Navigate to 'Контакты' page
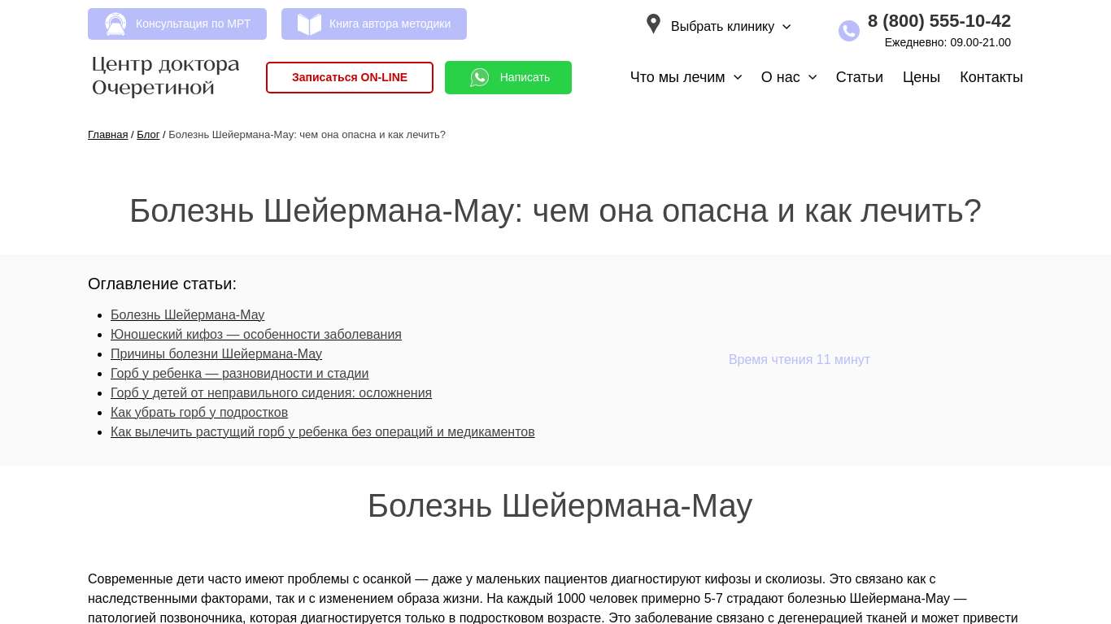 (991, 77)
